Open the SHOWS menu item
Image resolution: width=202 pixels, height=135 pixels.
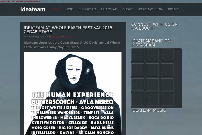point(128,9)
